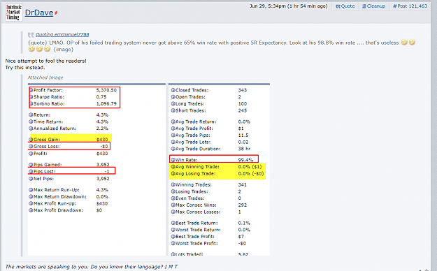The image size is (437, 271).
Task: Click the info icon beside Short Trades
Action: pyautogui.click(x=173, y=110)
